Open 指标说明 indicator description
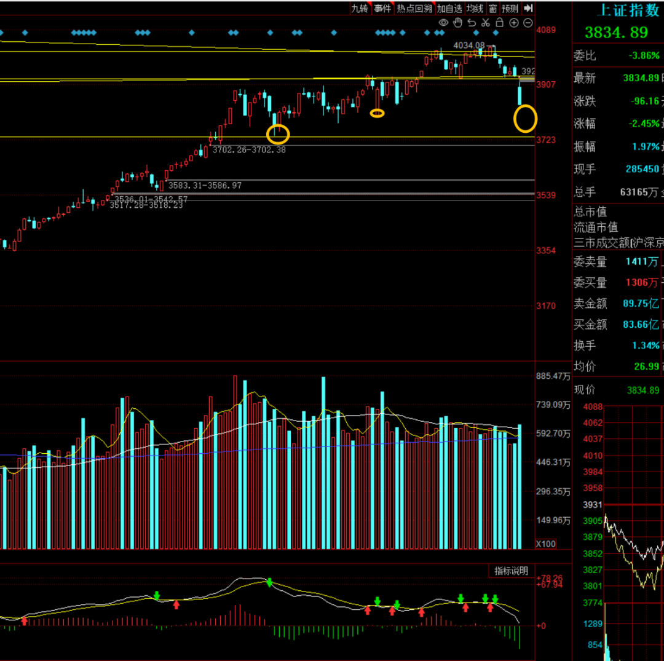The width and height of the screenshot is (664, 661). coord(511,571)
